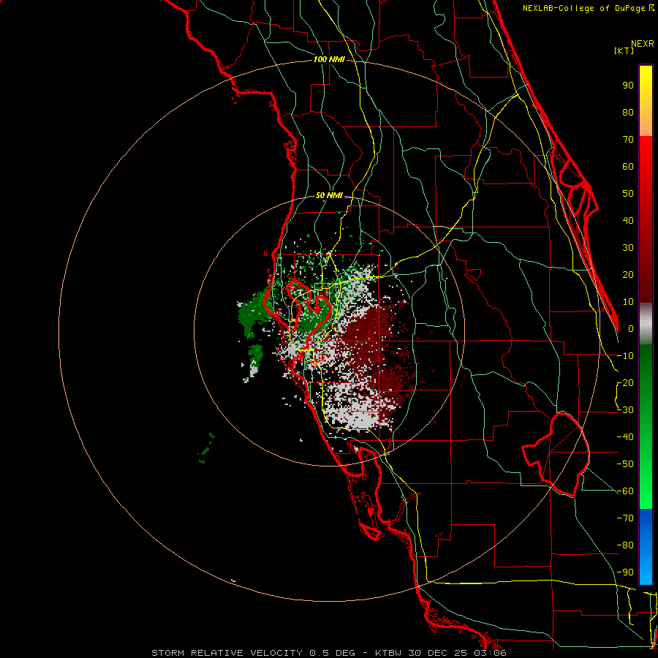
Task: Click the 20 value on the velocity scale
Action: pos(628,275)
